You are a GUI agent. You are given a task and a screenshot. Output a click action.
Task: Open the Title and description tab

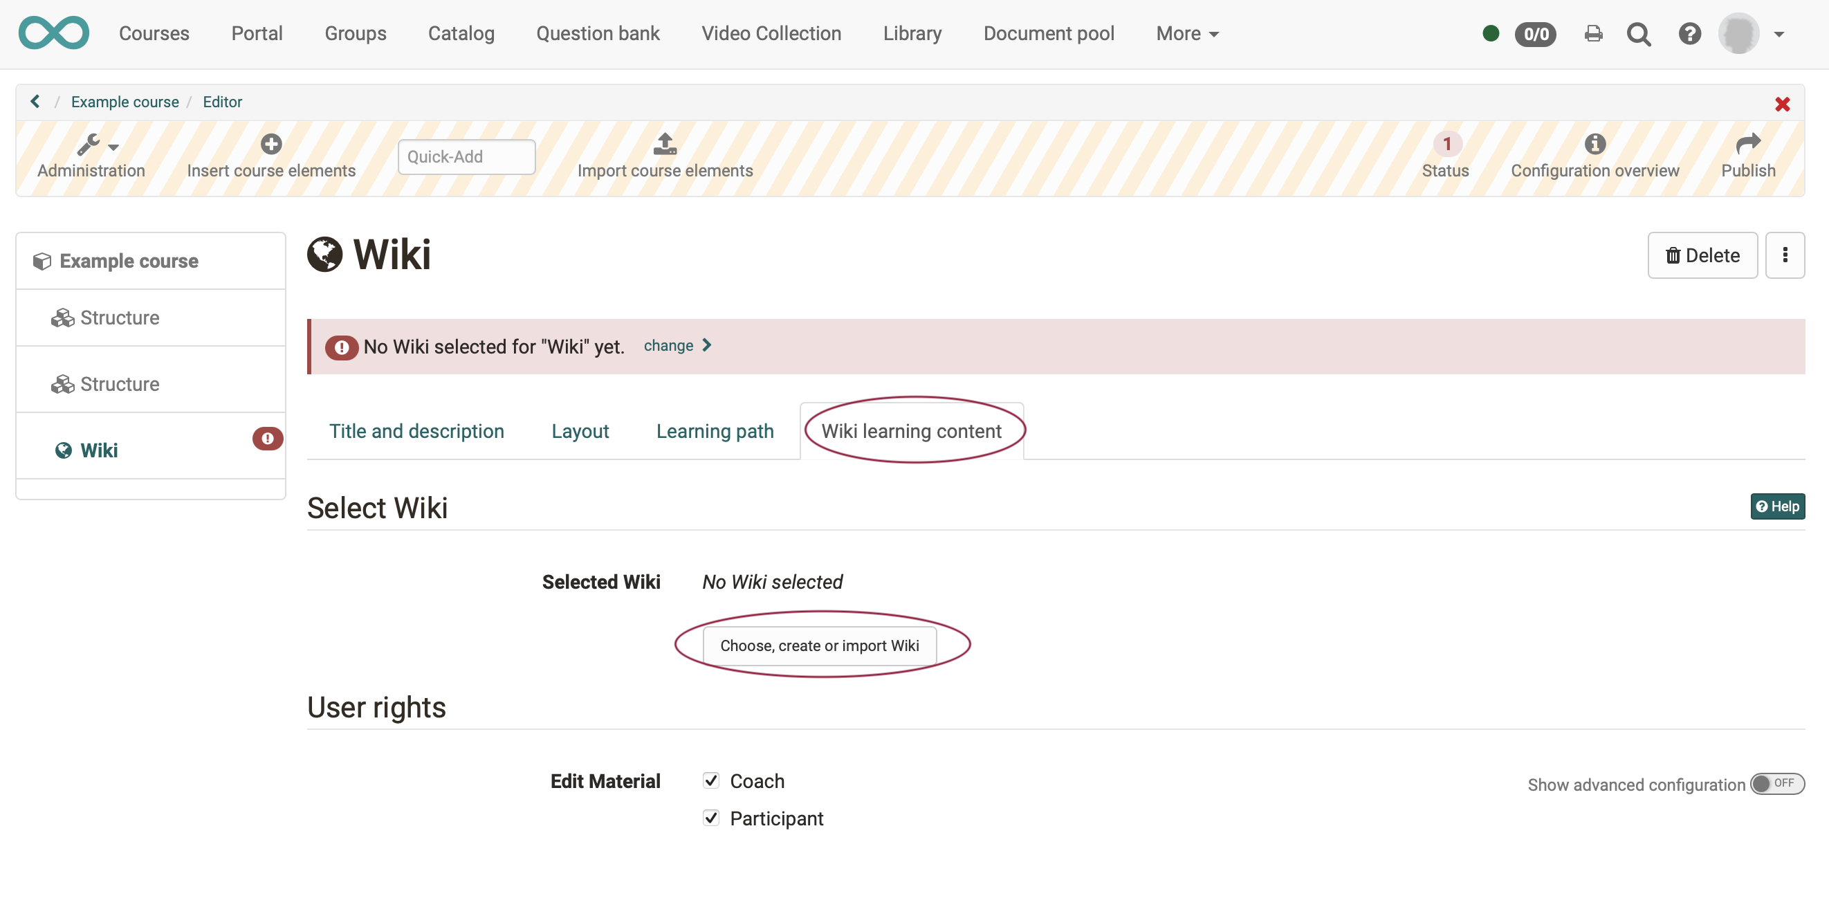point(416,431)
